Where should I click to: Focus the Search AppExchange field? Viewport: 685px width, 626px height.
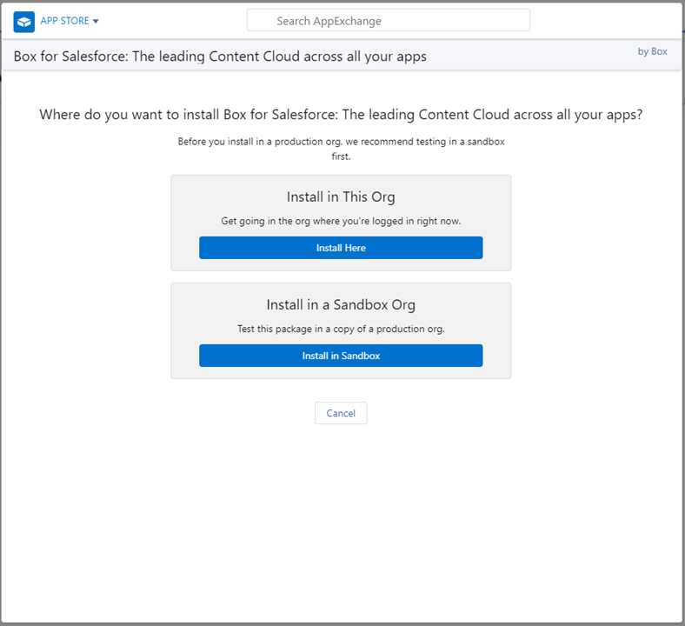389,21
